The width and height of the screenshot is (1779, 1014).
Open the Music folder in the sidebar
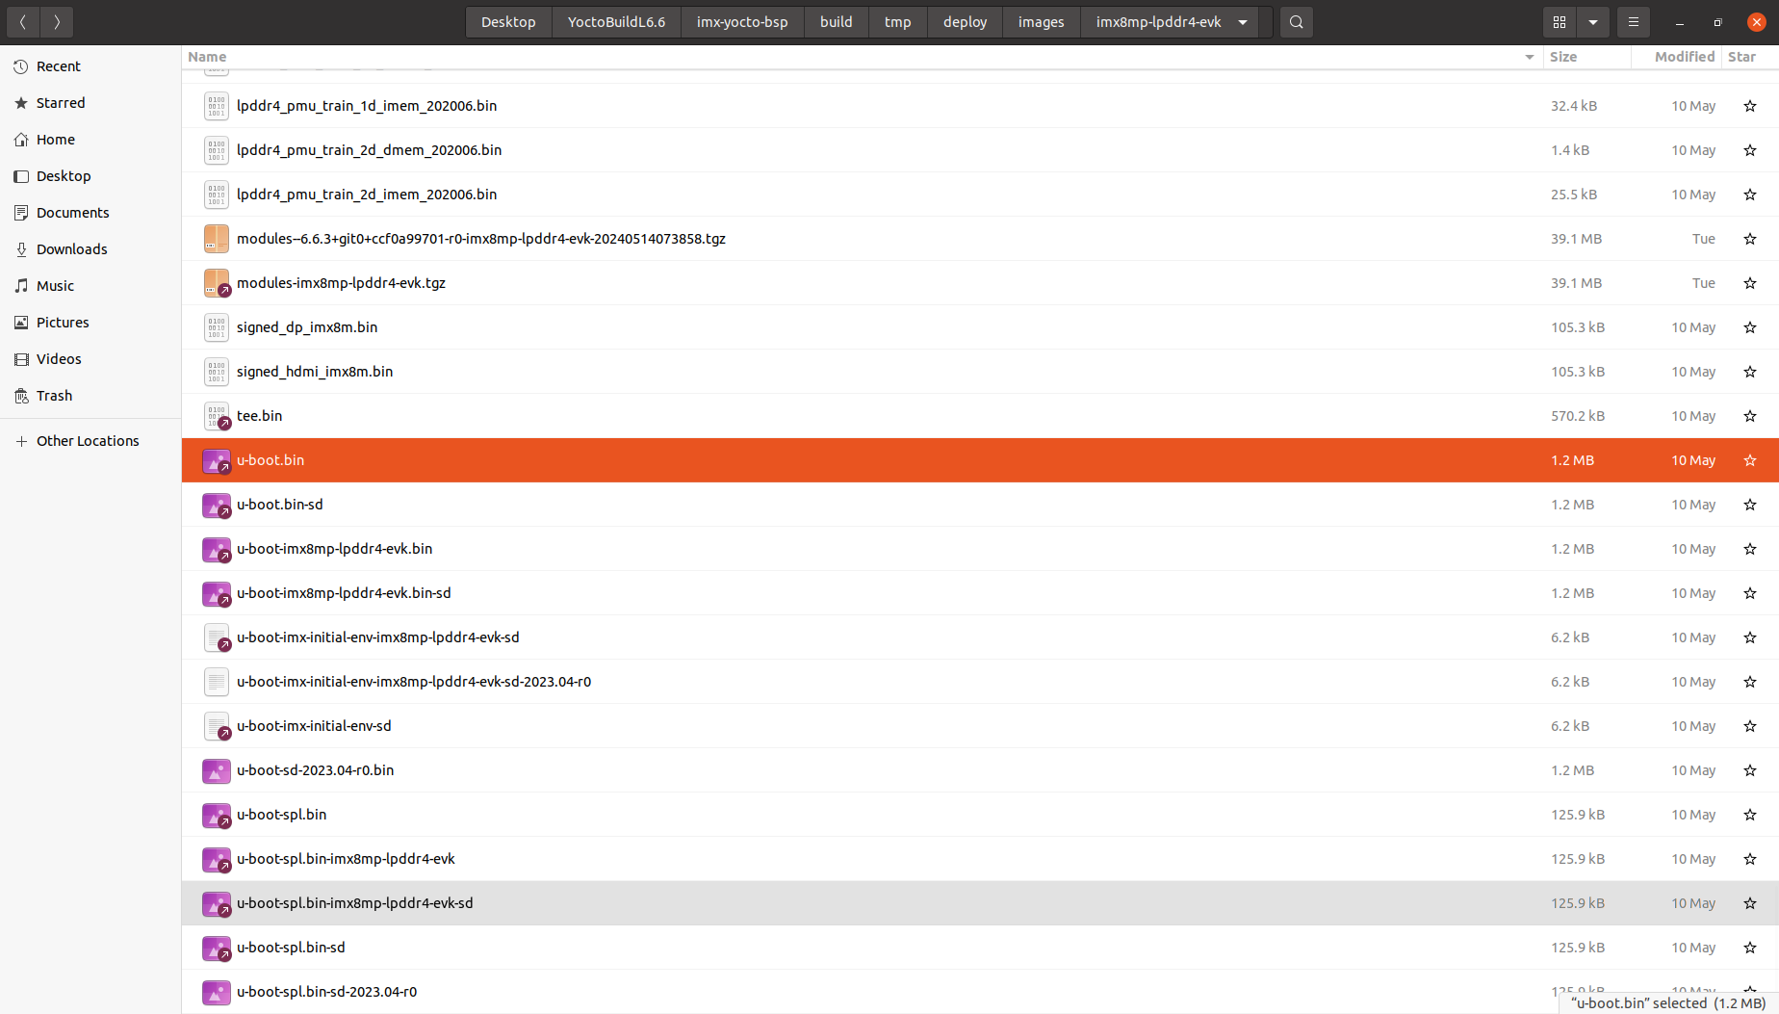(55, 285)
